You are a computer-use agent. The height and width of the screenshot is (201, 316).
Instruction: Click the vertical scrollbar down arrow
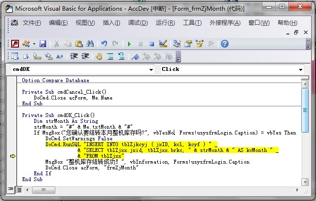[x=305, y=182]
